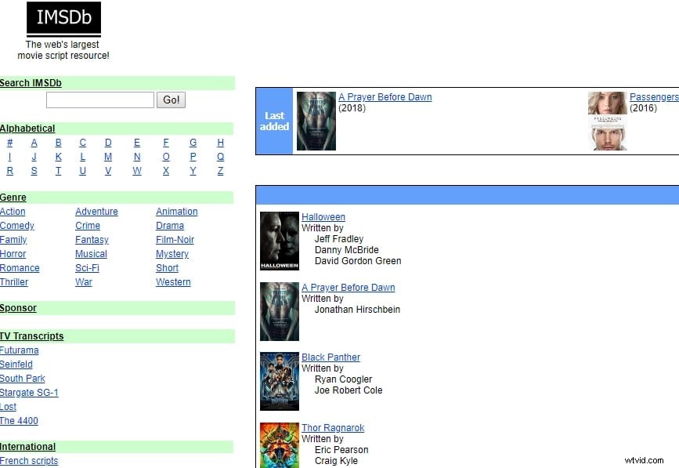Click the search input field
The height and width of the screenshot is (468, 679).
coord(100,100)
